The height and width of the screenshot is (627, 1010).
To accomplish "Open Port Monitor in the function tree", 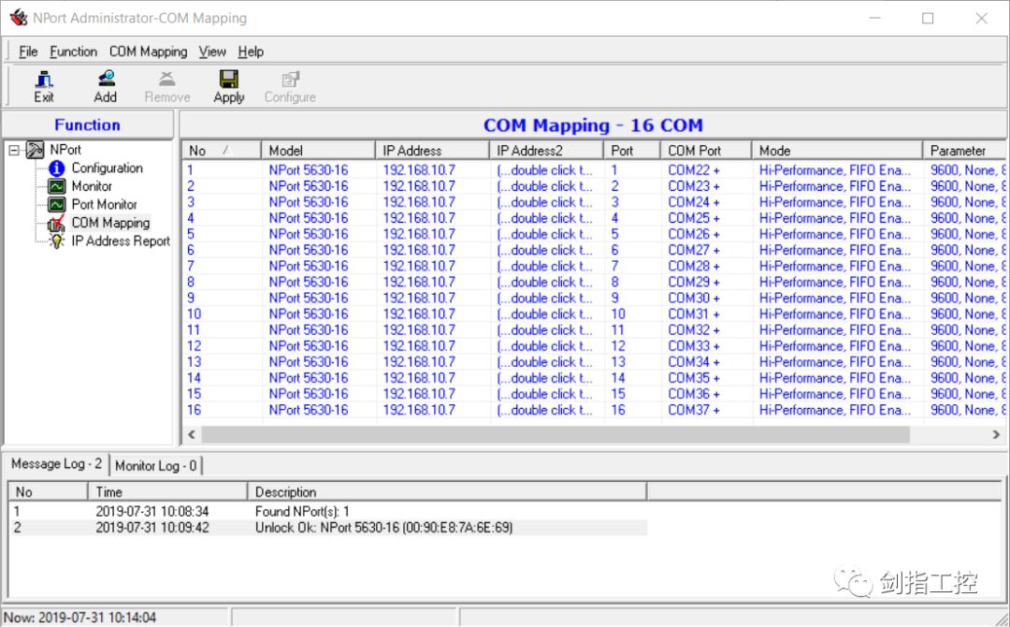I will [x=105, y=204].
